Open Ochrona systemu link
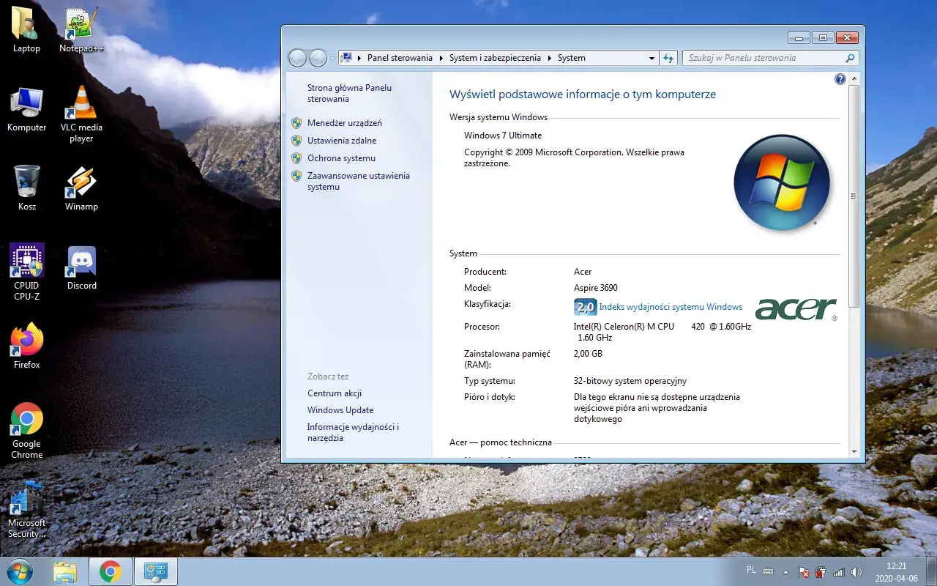Screen dimensions: 937x586 (x=341, y=158)
